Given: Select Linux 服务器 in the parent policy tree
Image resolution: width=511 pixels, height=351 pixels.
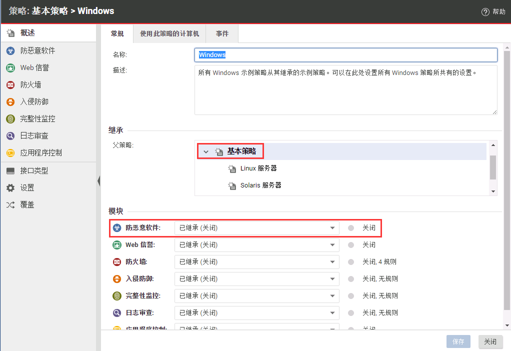Looking at the screenshot, I should [x=258, y=168].
